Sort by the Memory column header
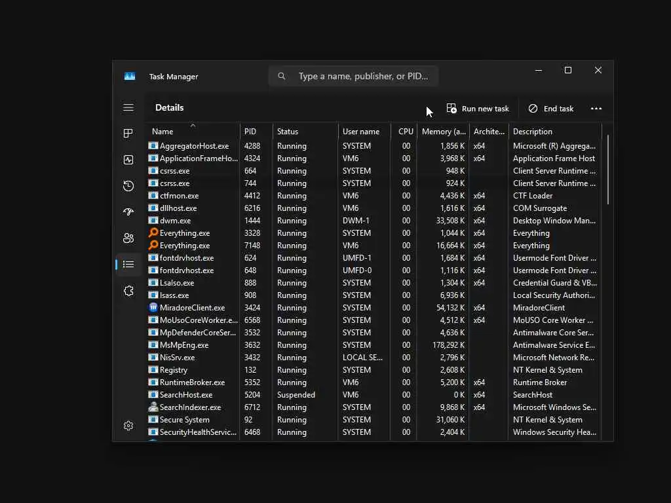The image size is (671, 503). (443, 131)
